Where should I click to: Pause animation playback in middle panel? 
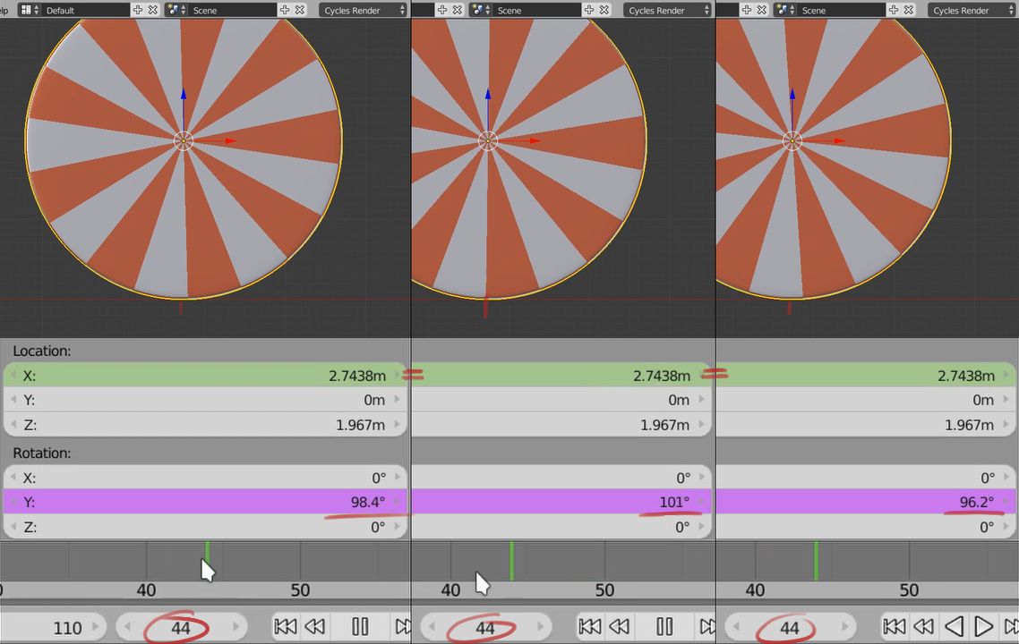(664, 626)
